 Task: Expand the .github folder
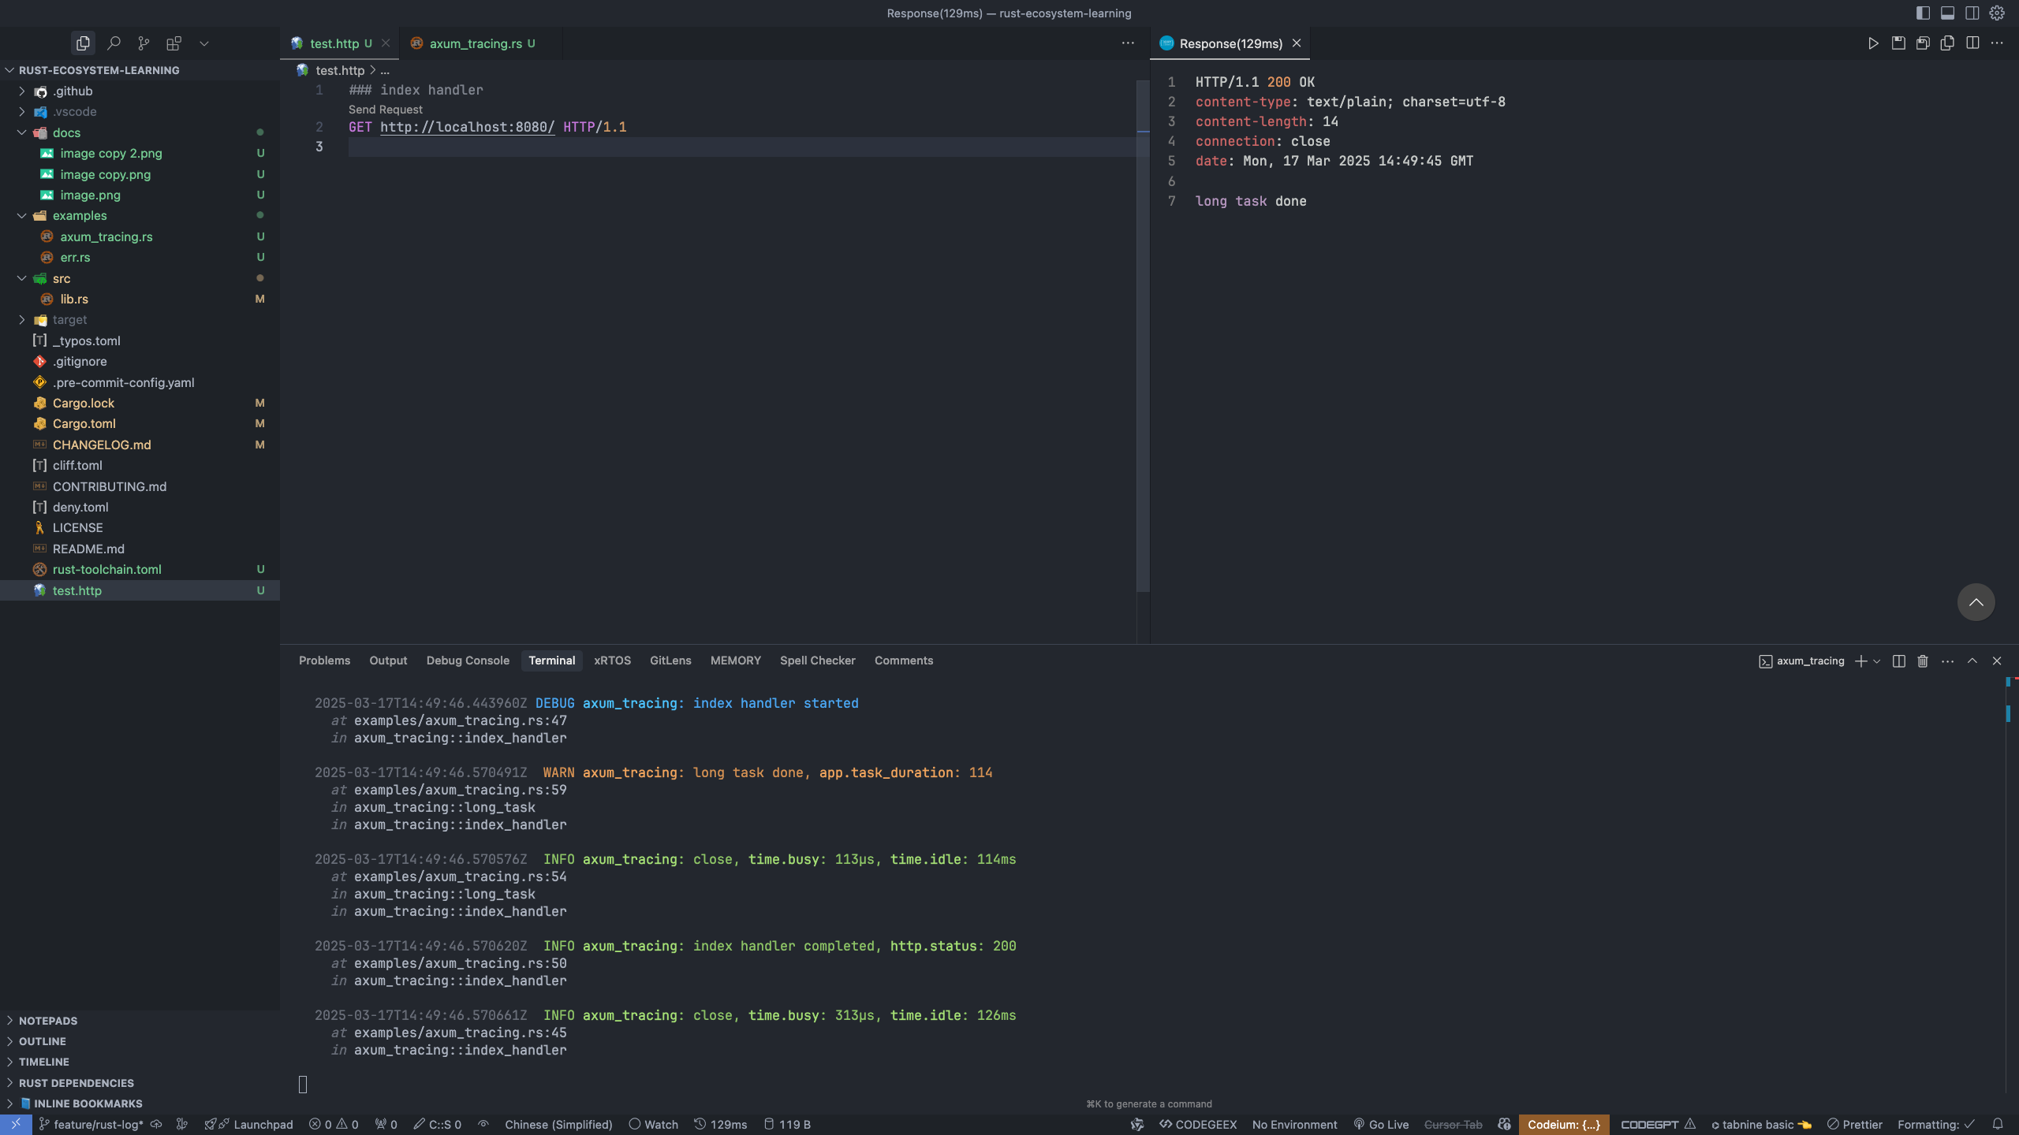point(73,91)
